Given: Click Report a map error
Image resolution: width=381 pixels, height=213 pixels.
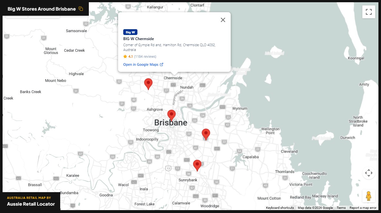Looking at the screenshot, I should tap(363, 208).
